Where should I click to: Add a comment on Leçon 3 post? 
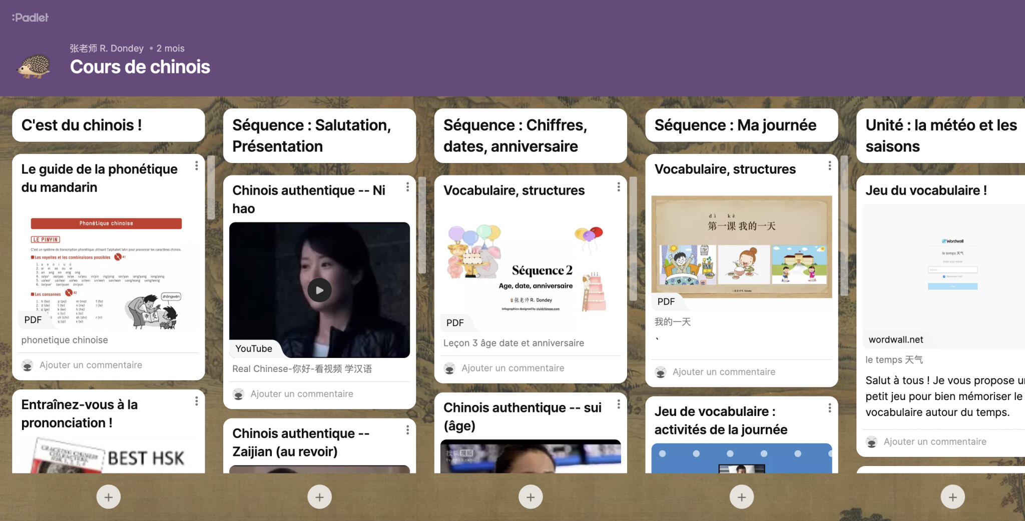click(512, 368)
